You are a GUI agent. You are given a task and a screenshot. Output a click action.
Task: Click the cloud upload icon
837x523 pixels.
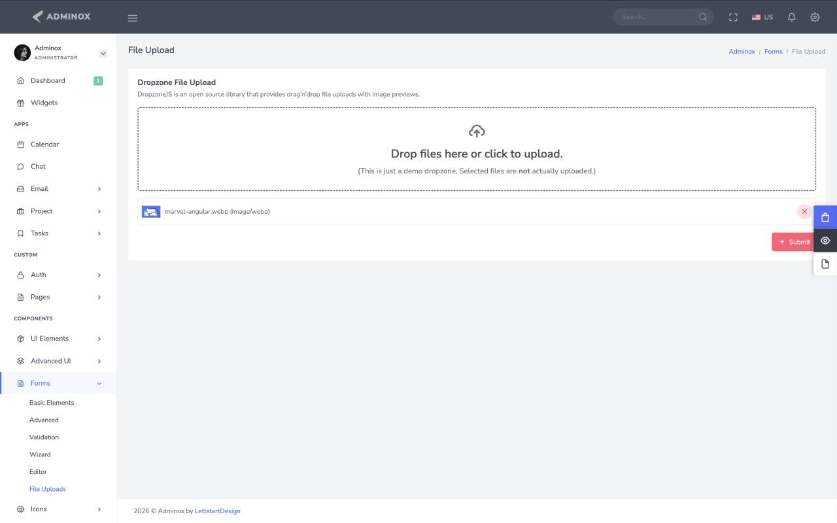click(477, 131)
